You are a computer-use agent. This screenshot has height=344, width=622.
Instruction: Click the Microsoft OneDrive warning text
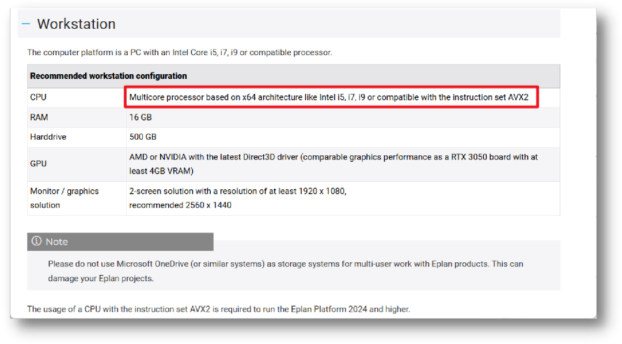[285, 264]
